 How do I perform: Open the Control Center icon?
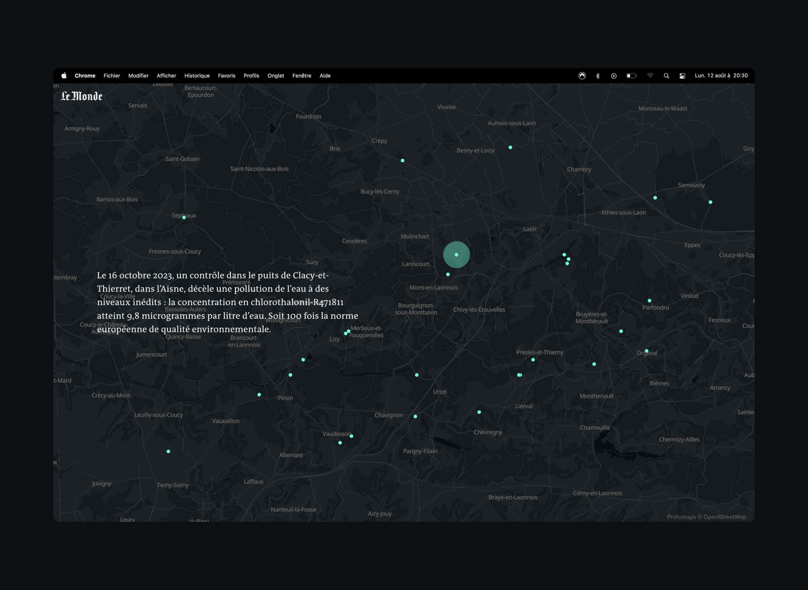(x=682, y=76)
